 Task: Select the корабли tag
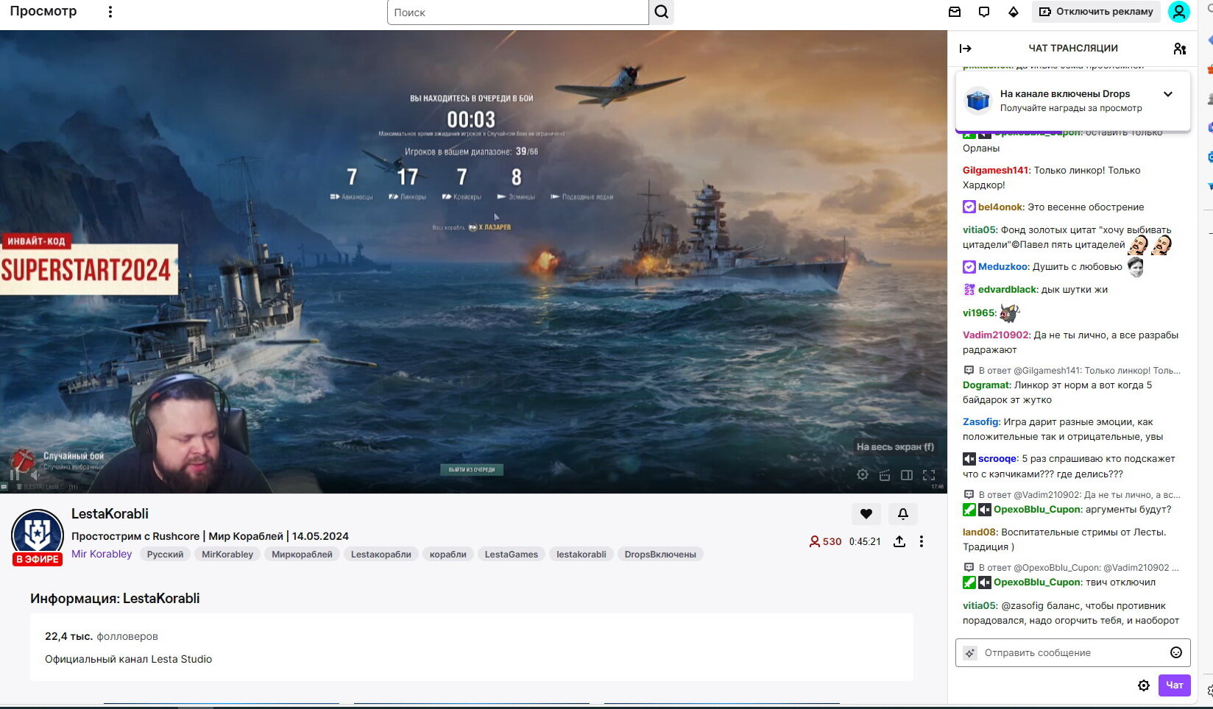point(448,555)
